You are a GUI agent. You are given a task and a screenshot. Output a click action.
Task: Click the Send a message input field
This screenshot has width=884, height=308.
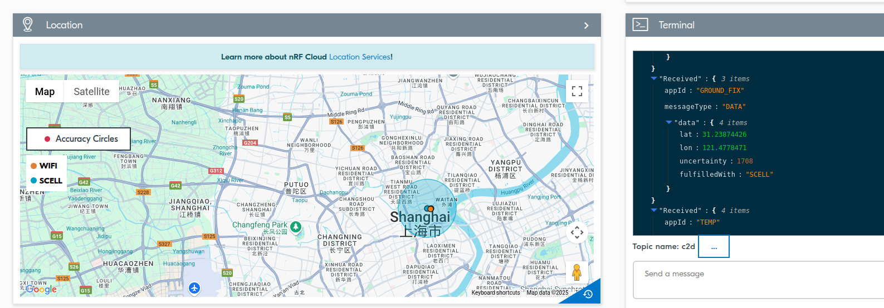[758, 280]
